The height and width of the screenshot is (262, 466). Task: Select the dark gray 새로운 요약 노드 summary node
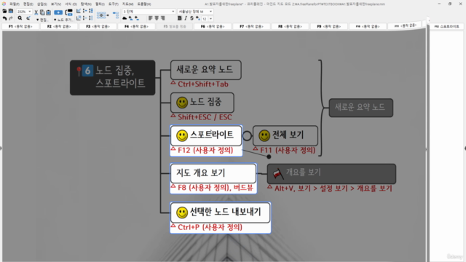coord(361,108)
